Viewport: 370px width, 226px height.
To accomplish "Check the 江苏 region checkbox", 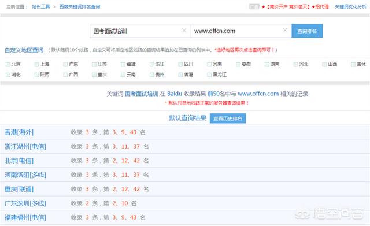I will click(94, 64).
